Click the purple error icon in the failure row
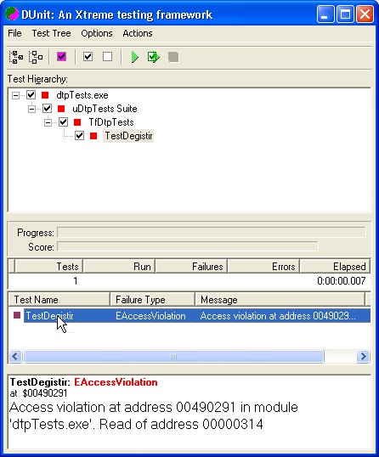379x457 pixels. (x=17, y=315)
